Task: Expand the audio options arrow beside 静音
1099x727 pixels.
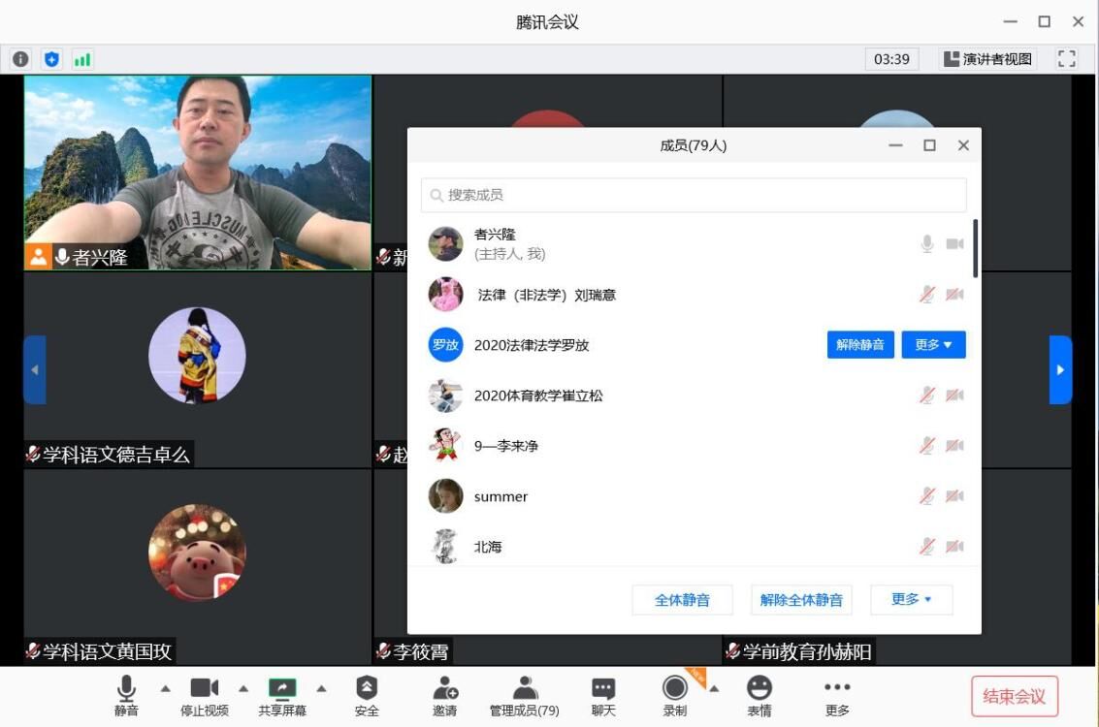Action: click(x=165, y=689)
